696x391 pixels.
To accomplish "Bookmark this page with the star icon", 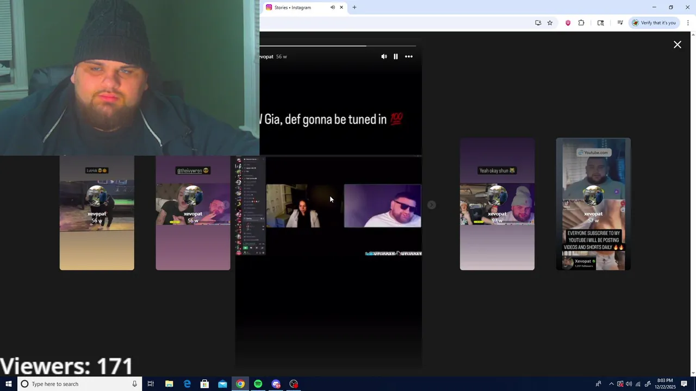I will click(550, 23).
